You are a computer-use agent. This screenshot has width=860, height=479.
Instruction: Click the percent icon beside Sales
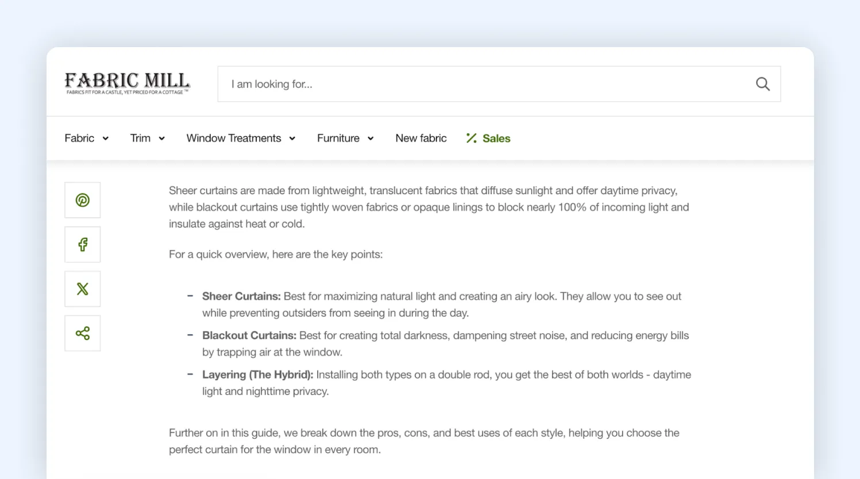(x=472, y=138)
